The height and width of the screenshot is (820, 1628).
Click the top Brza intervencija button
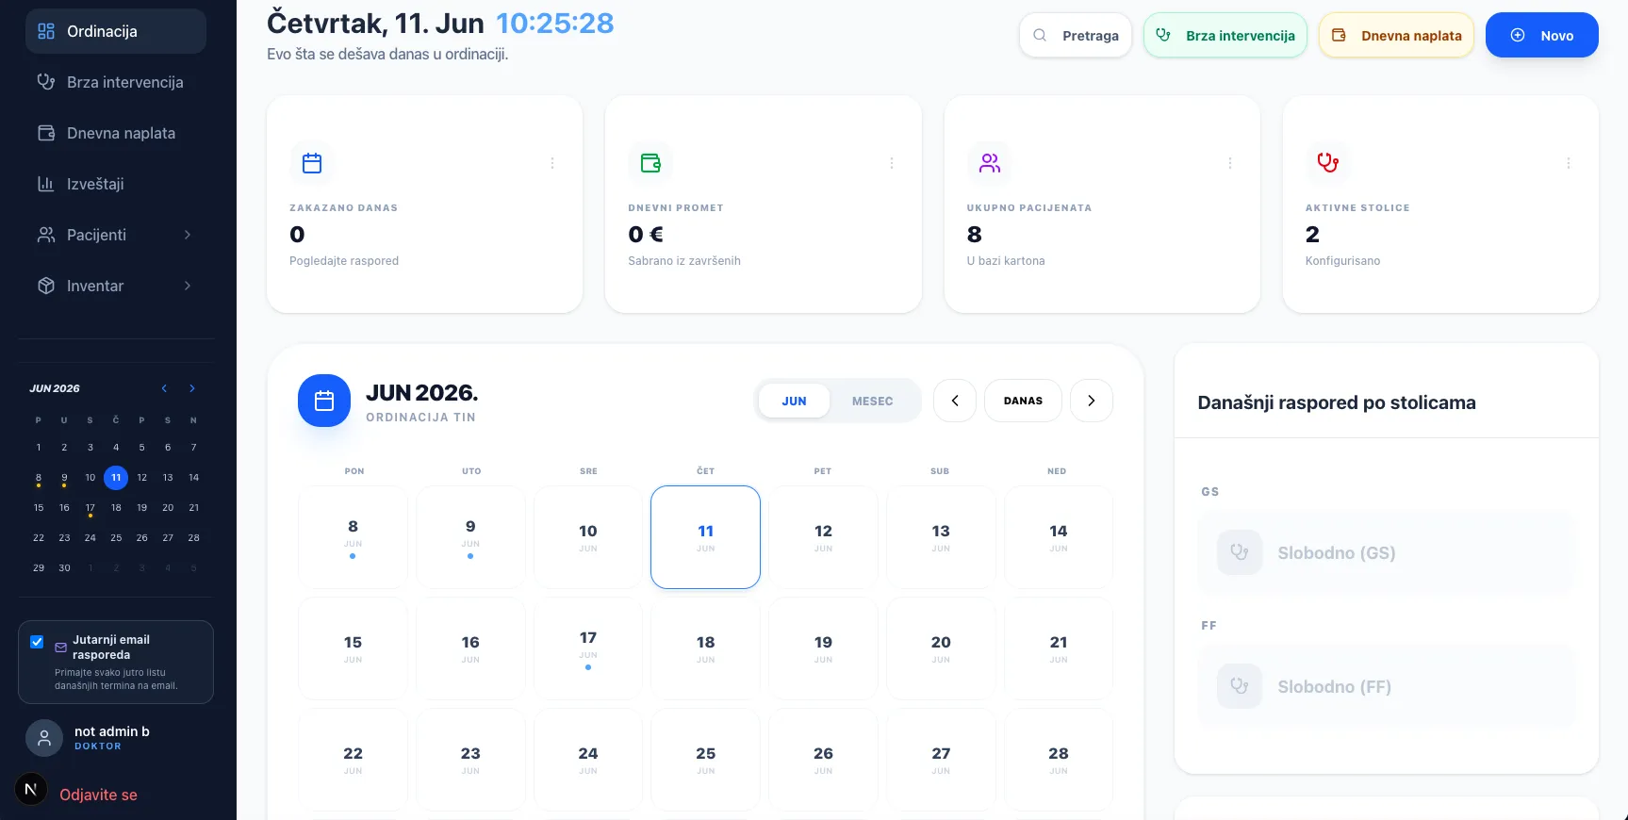coord(1225,36)
